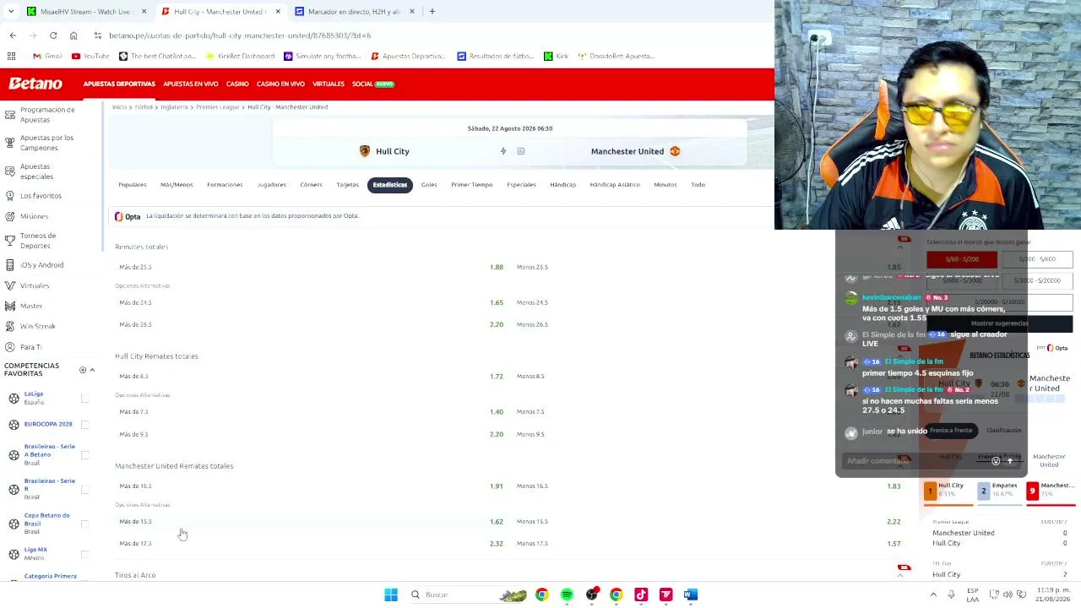Check the Liga MX favorite checkbox

[x=84, y=554]
